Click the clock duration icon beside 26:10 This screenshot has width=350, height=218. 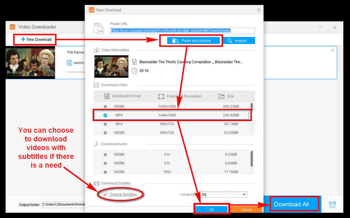[x=134, y=71]
